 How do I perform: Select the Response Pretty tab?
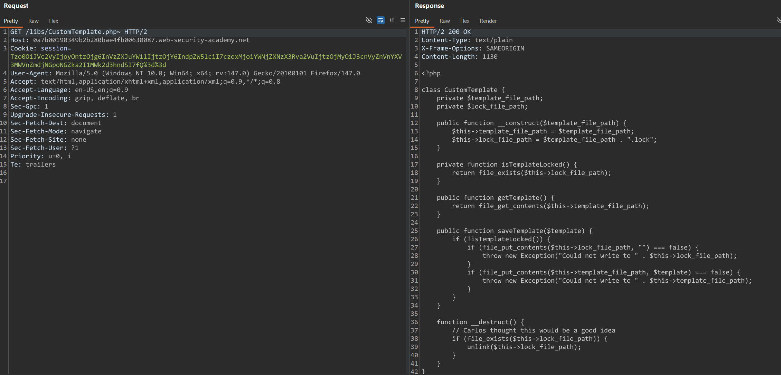pos(422,21)
